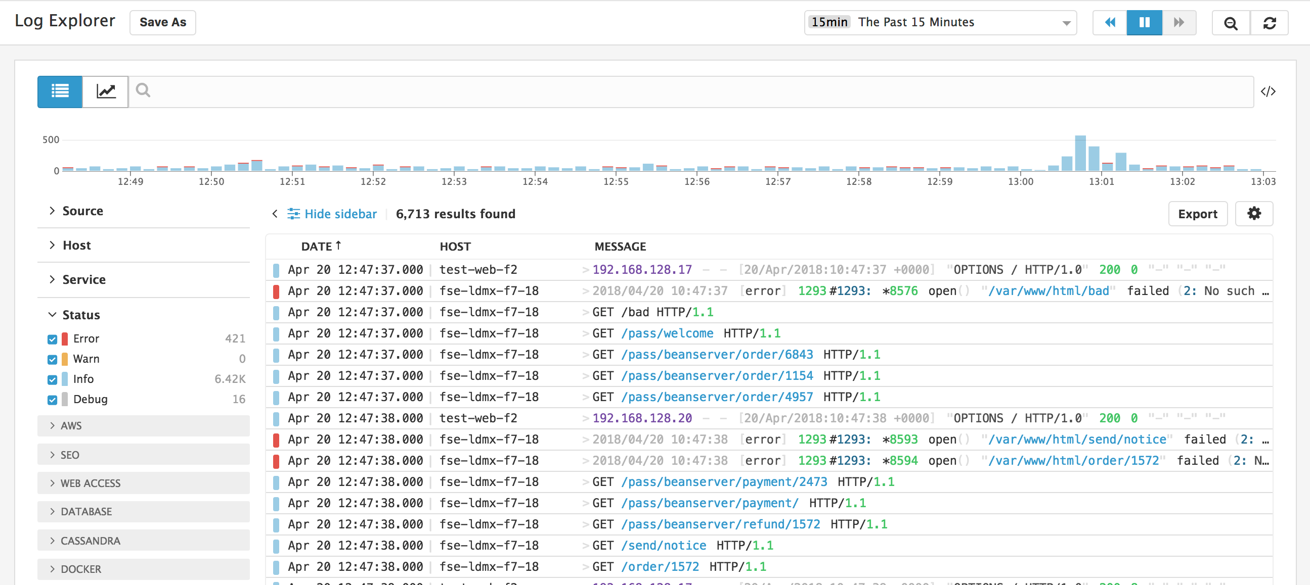Open the raw query editor via </> icon

point(1270,92)
